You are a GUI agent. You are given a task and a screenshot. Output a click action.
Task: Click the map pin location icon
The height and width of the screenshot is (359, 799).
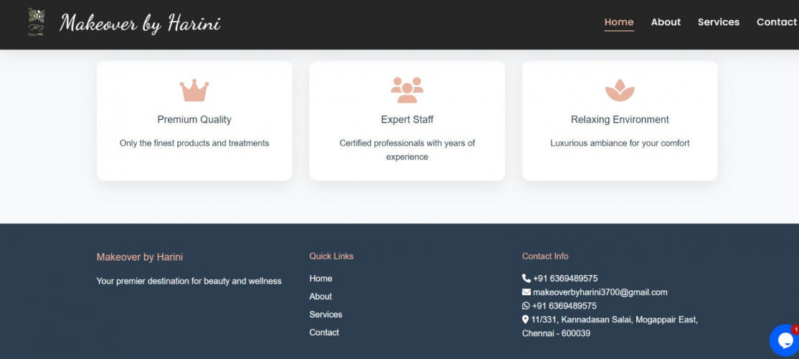[525, 320]
